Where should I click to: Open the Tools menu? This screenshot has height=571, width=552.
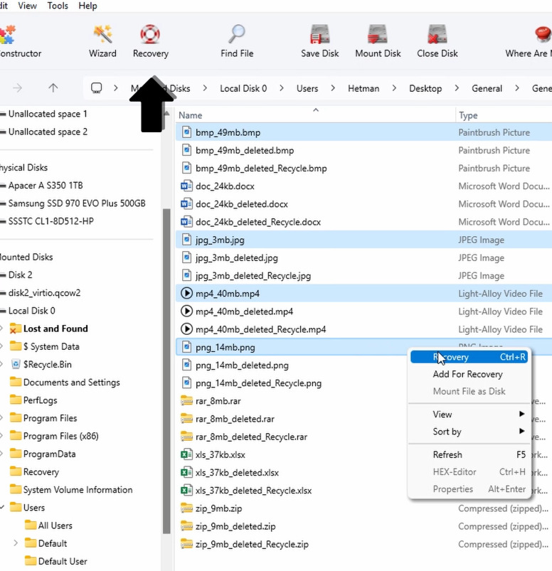coord(58,6)
